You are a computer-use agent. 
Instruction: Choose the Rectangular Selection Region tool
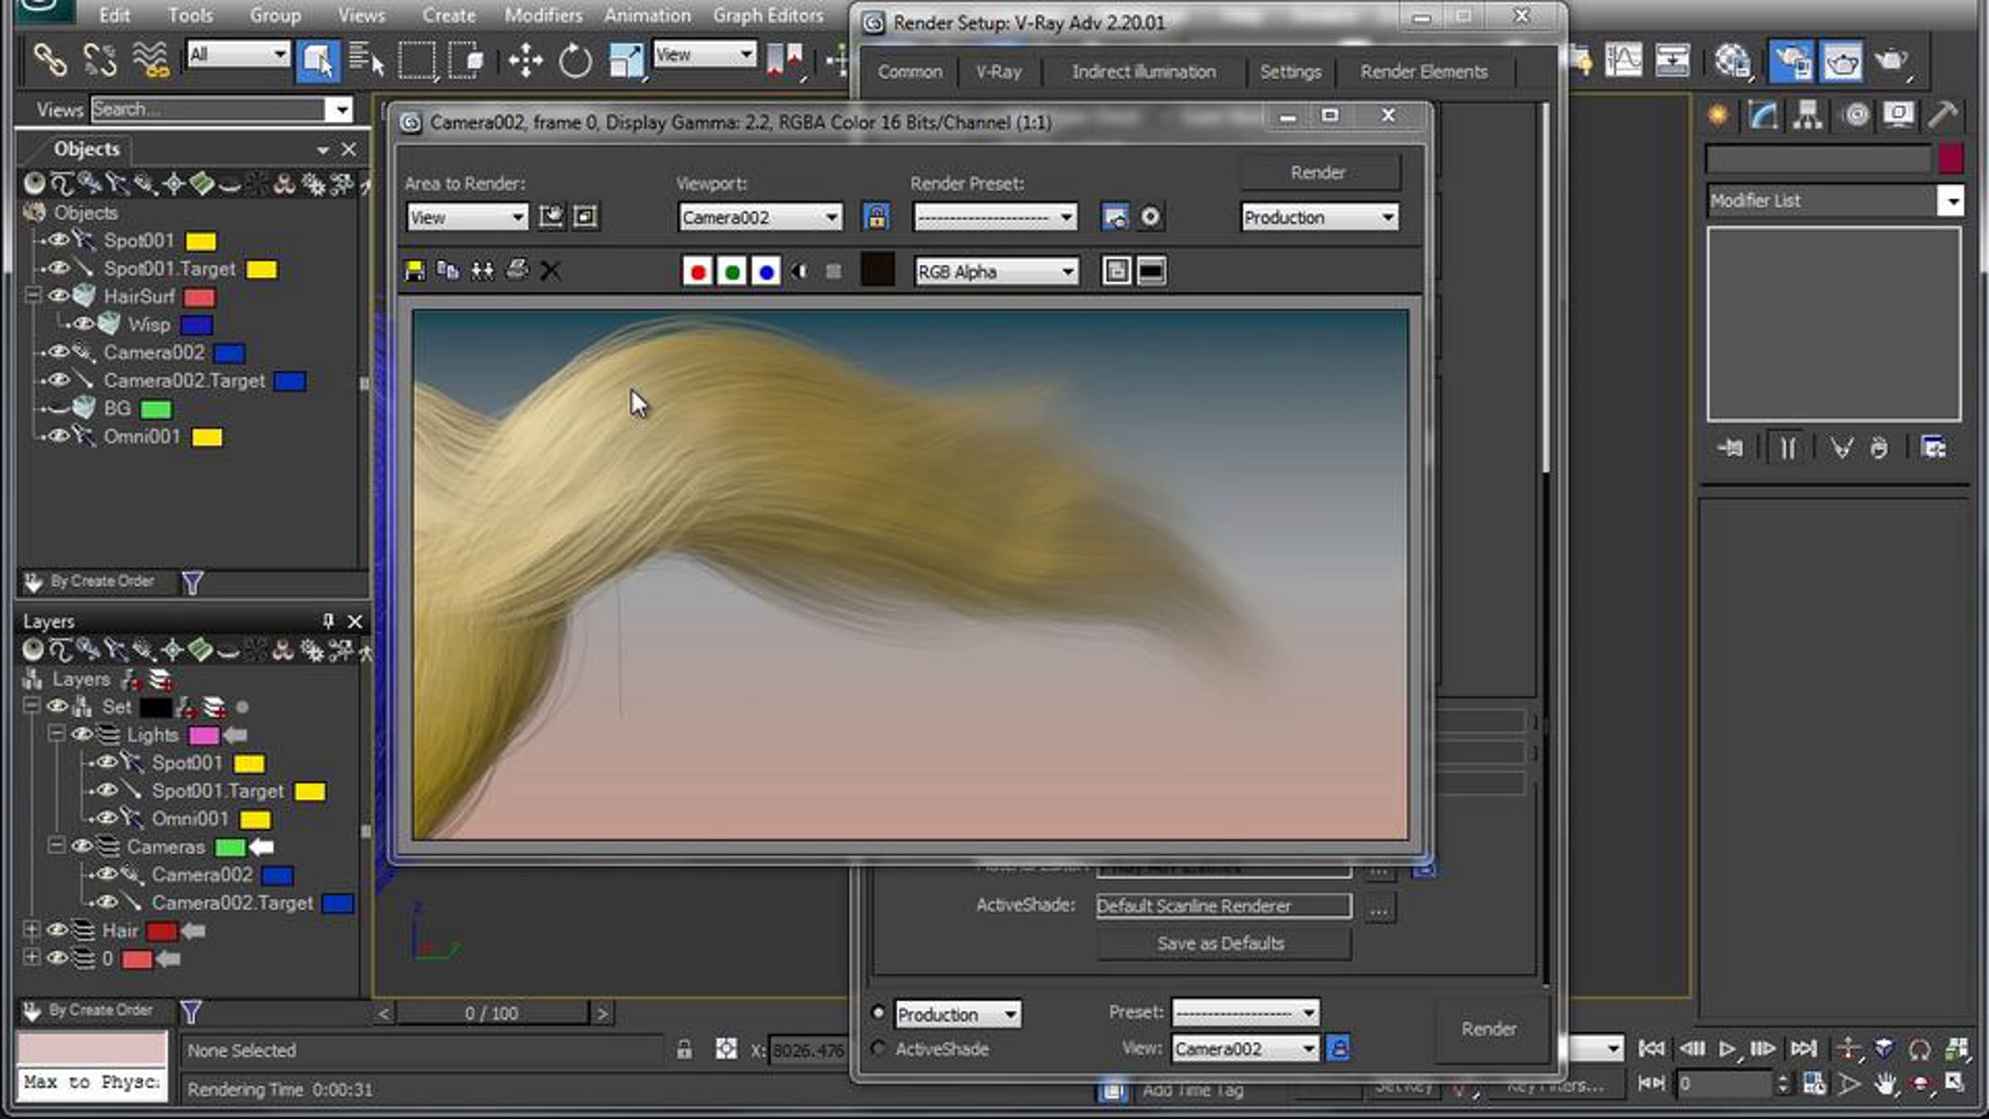tap(416, 61)
